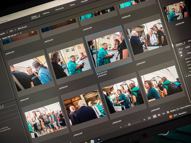Click the _9167026.ORF file name
Image resolution: width=191 pixels, height=143 pixels.
[126, 17]
